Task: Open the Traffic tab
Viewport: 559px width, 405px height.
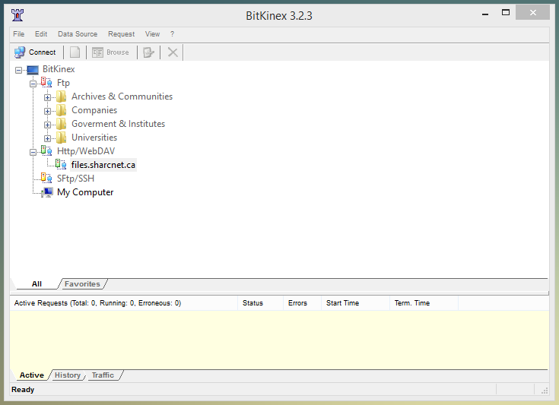Action: (103, 375)
